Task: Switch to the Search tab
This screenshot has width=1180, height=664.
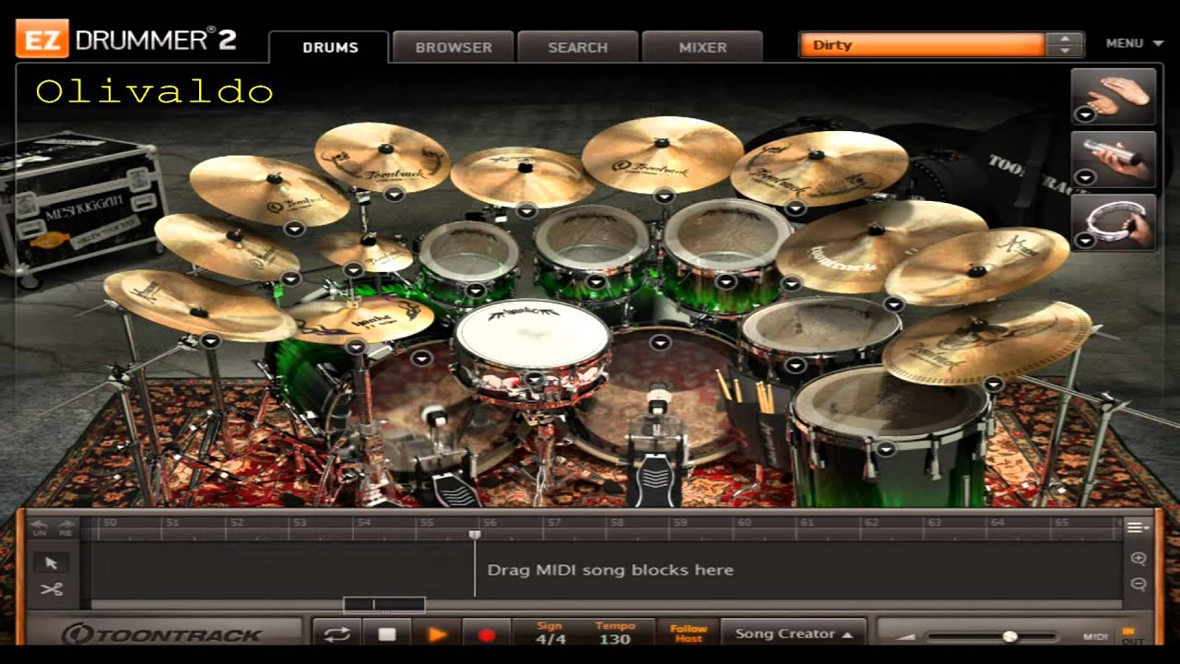Action: 578,47
